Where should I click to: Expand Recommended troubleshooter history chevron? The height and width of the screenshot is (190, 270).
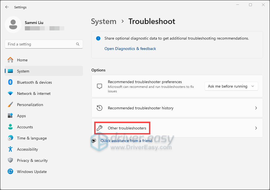point(256,108)
